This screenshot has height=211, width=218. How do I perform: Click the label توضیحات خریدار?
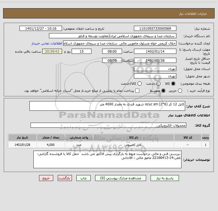(x=196, y=160)
